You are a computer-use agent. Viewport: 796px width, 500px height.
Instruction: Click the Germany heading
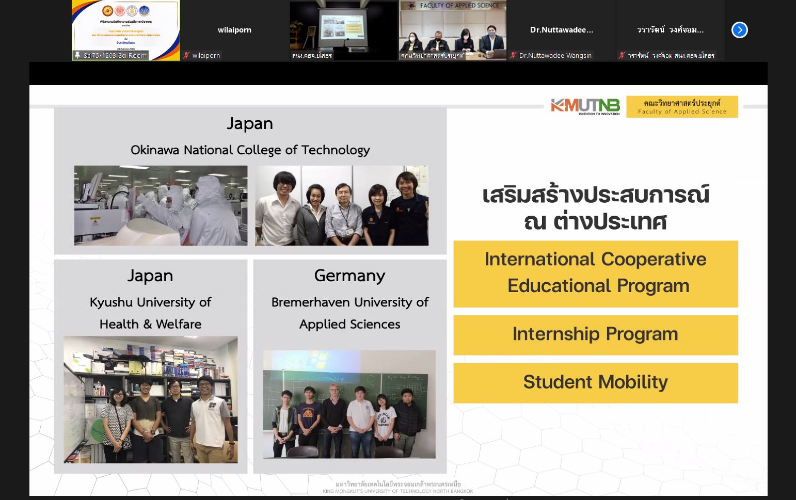click(349, 276)
